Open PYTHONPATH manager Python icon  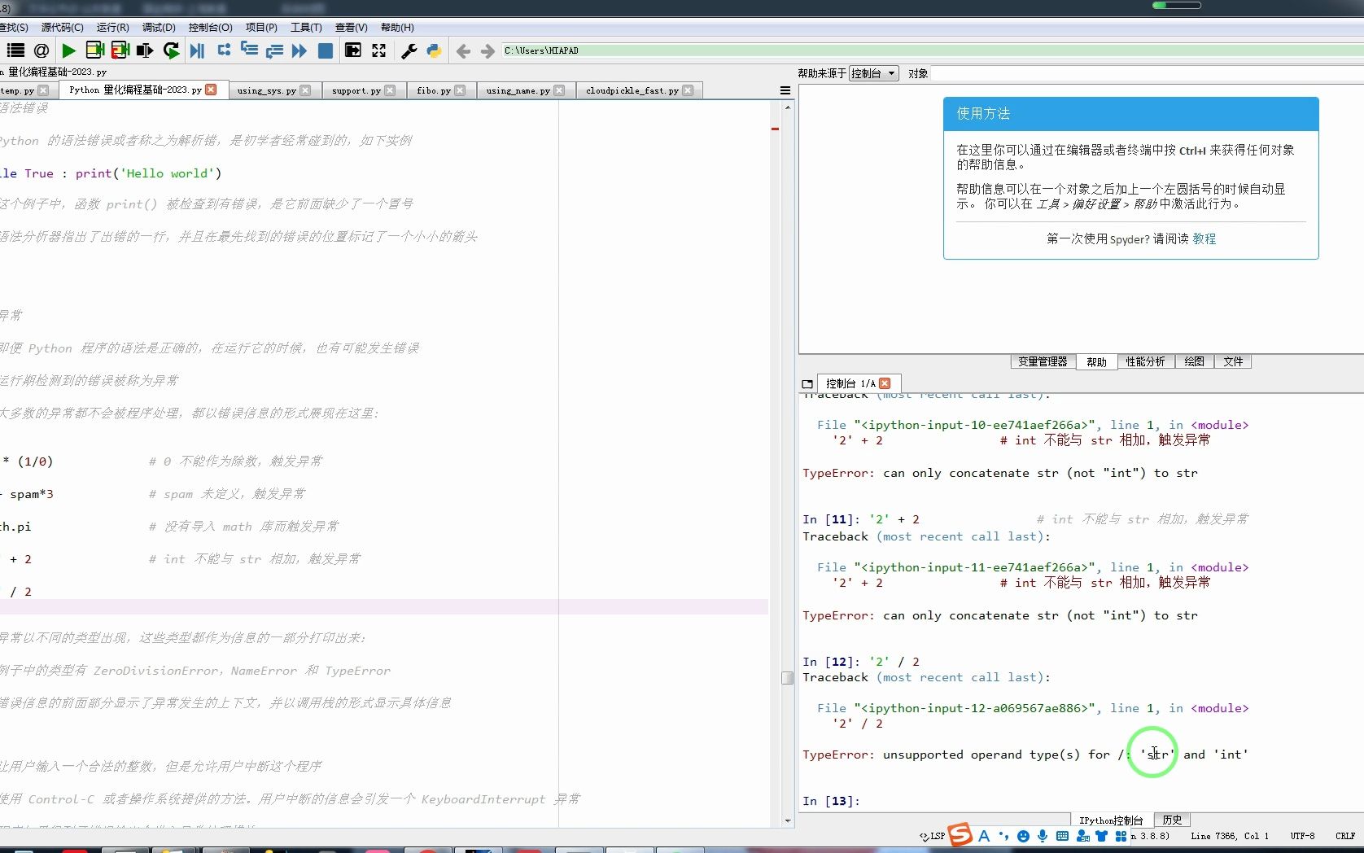point(434,50)
